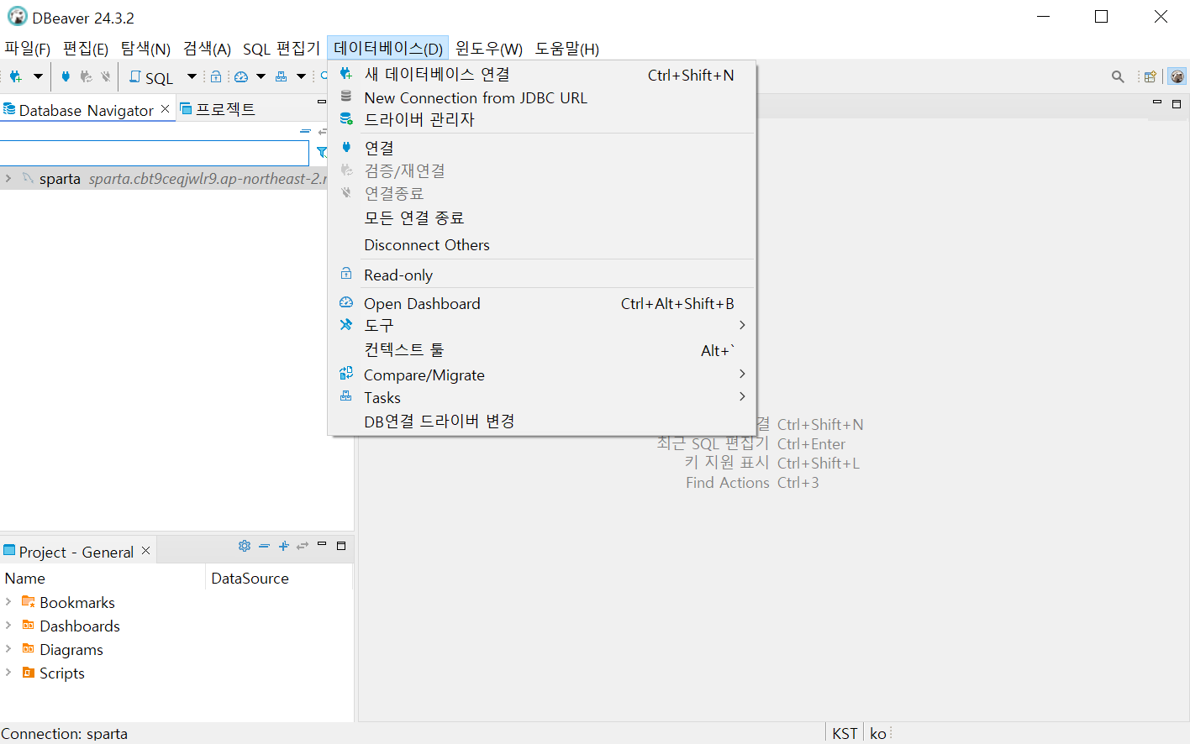Click the grey reconnect plug toolbar icon
The width and height of the screenshot is (1190, 744).
point(86,76)
